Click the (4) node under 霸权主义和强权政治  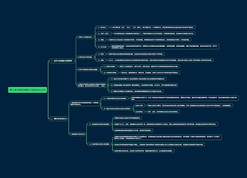(x=102, y=47)
